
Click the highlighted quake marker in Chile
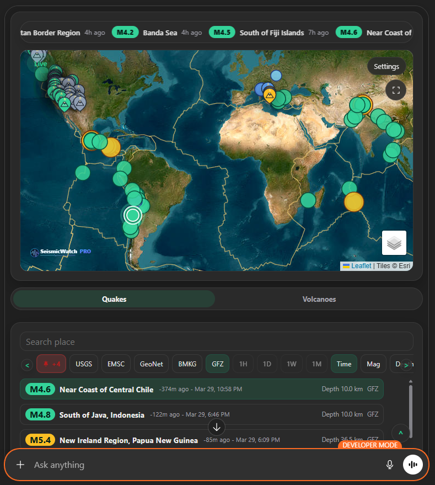point(133,215)
